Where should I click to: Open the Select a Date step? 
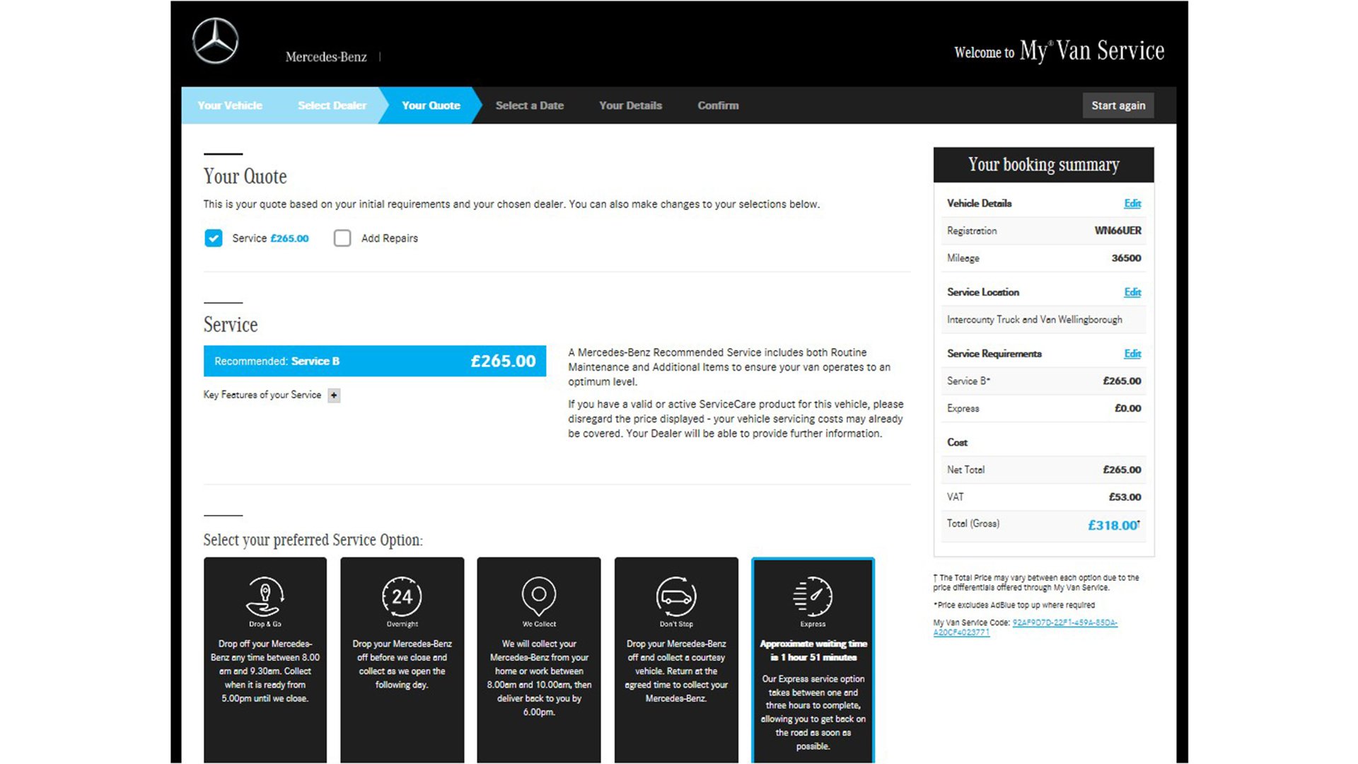coord(529,105)
